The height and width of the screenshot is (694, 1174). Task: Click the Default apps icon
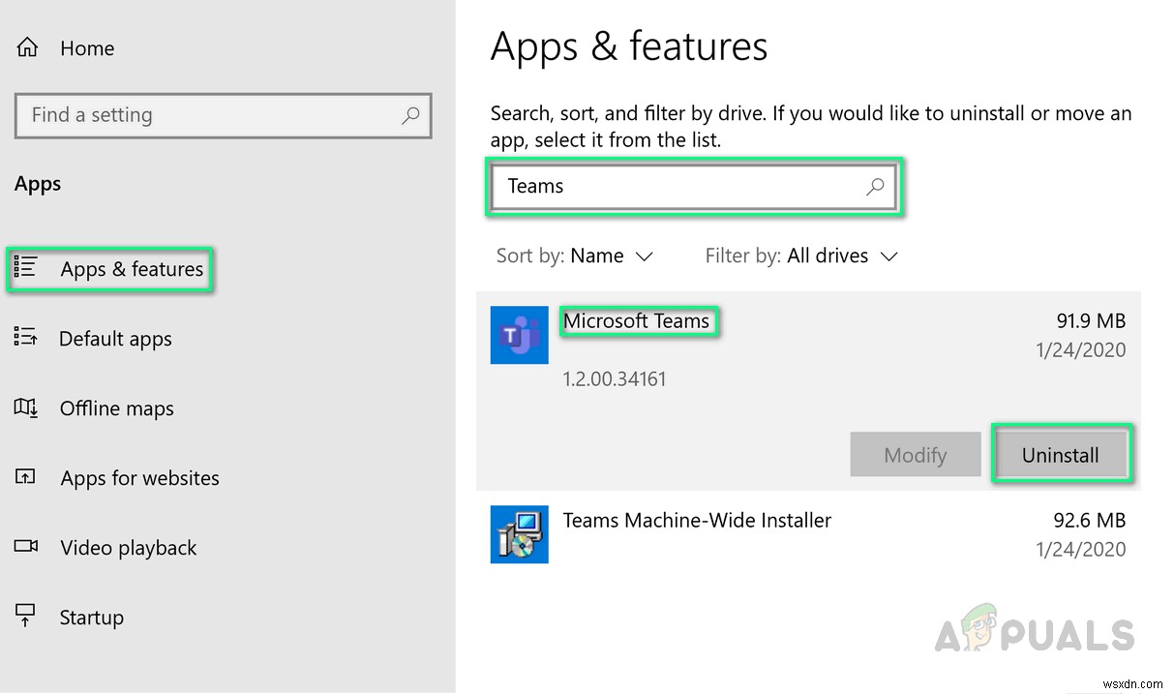[26, 338]
